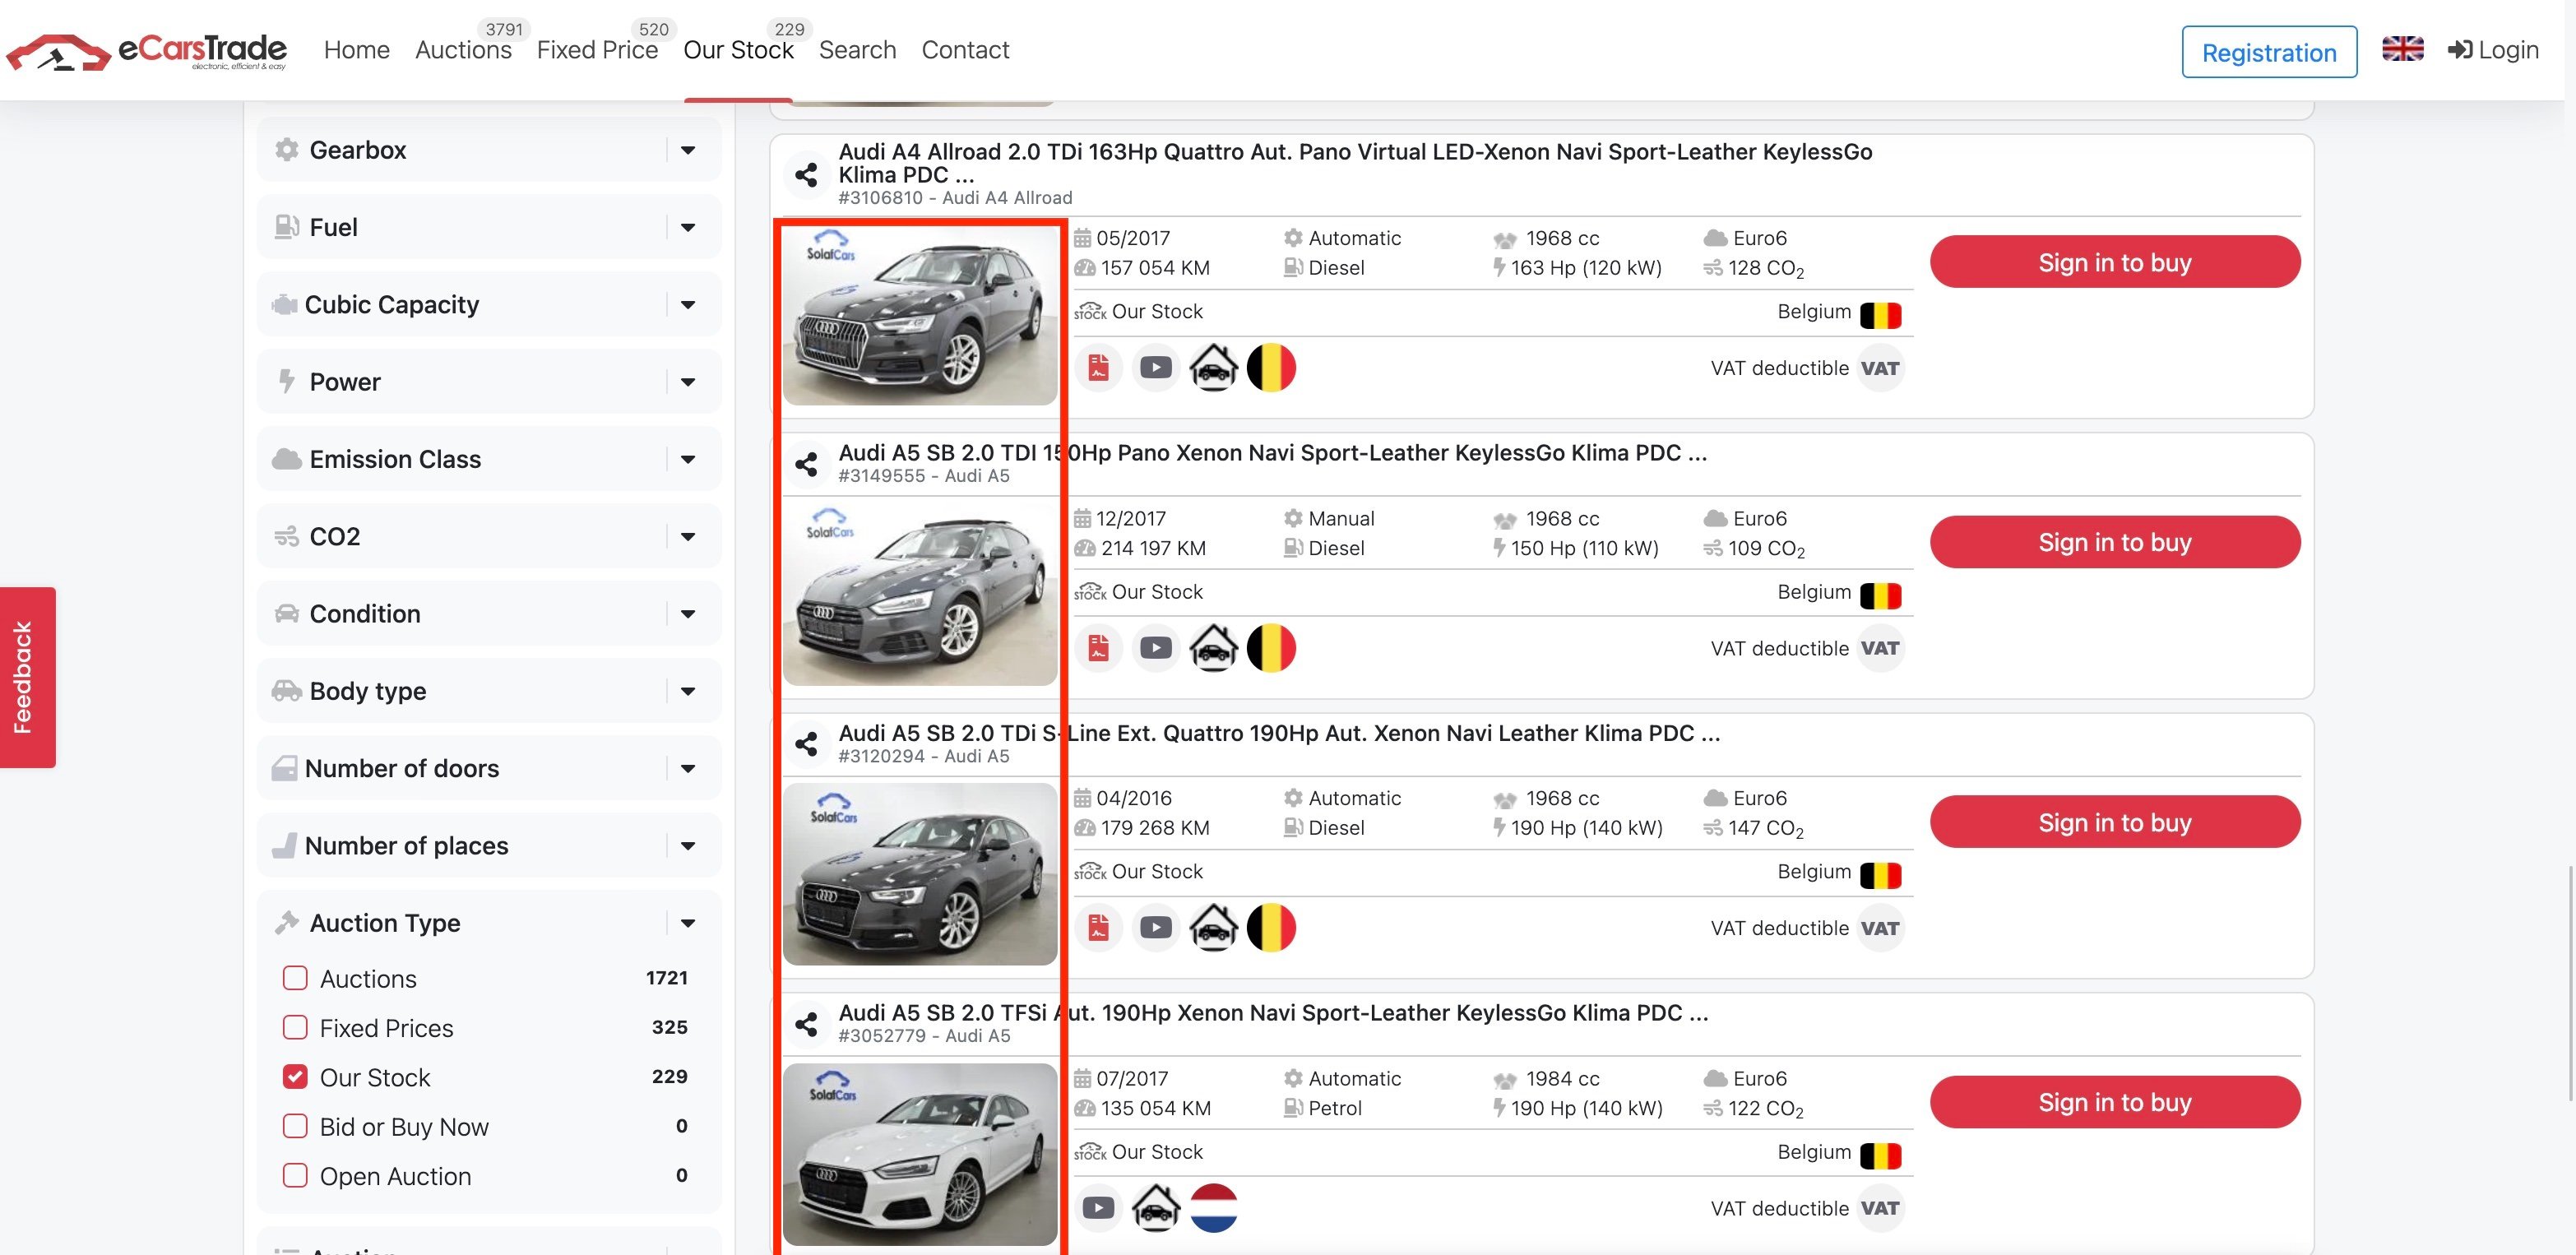Enable the Auctions checkbox filter
Screen dimensions: 2576x1255
(293, 977)
